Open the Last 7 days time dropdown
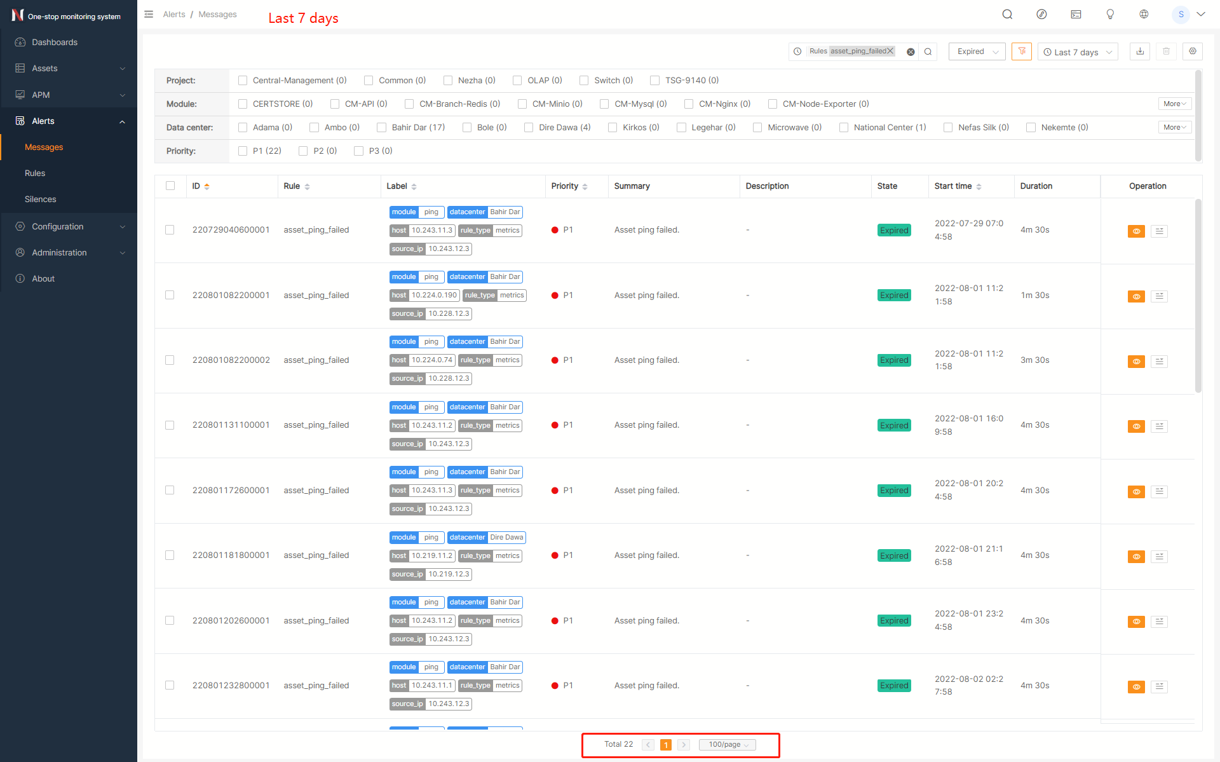1220x762 pixels. pyautogui.click(x=1078, y=52)
